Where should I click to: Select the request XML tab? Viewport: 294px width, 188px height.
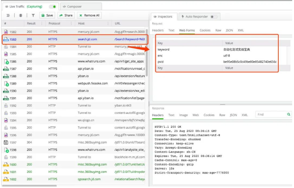(240, 30)
